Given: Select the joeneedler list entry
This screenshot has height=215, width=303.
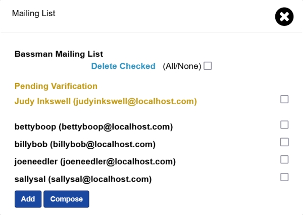Looking at the screenshot, I should click(95, 162).
